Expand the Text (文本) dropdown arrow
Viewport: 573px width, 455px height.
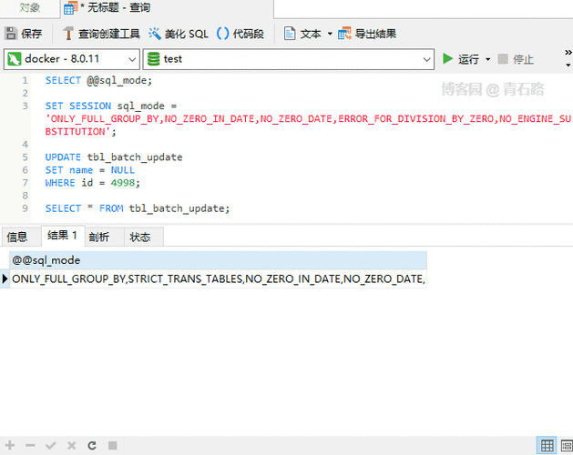[330, 34]
